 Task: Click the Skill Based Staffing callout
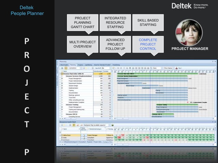point(148,23)
